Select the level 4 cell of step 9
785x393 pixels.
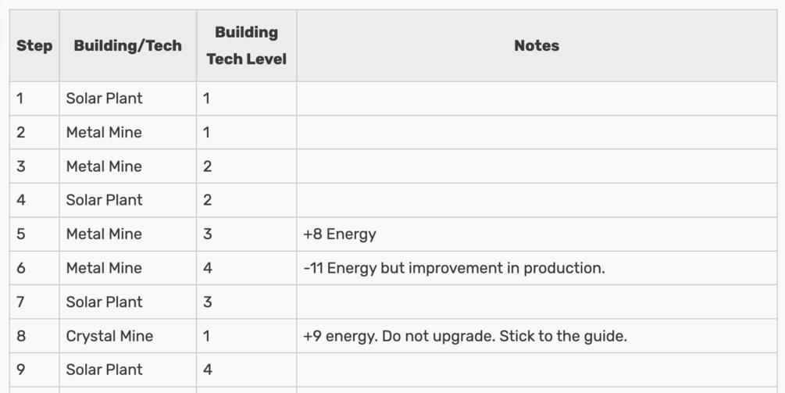(x=208, y=370)
